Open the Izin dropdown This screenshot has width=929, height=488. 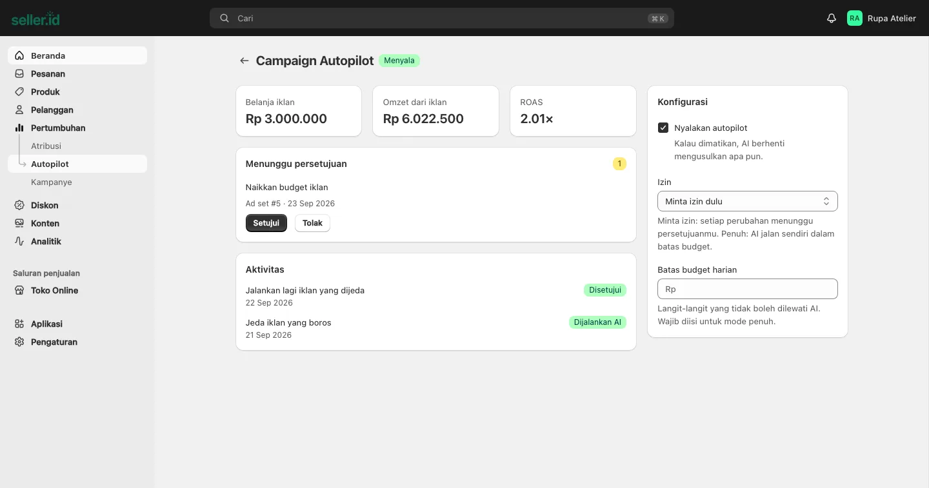pos(748,201)
